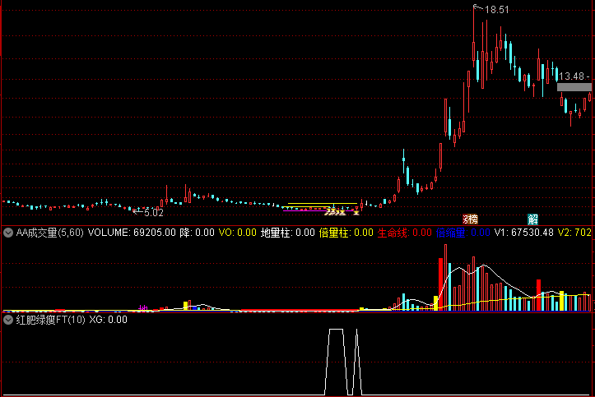Select the 18.51 high price label

pos(497,10)
